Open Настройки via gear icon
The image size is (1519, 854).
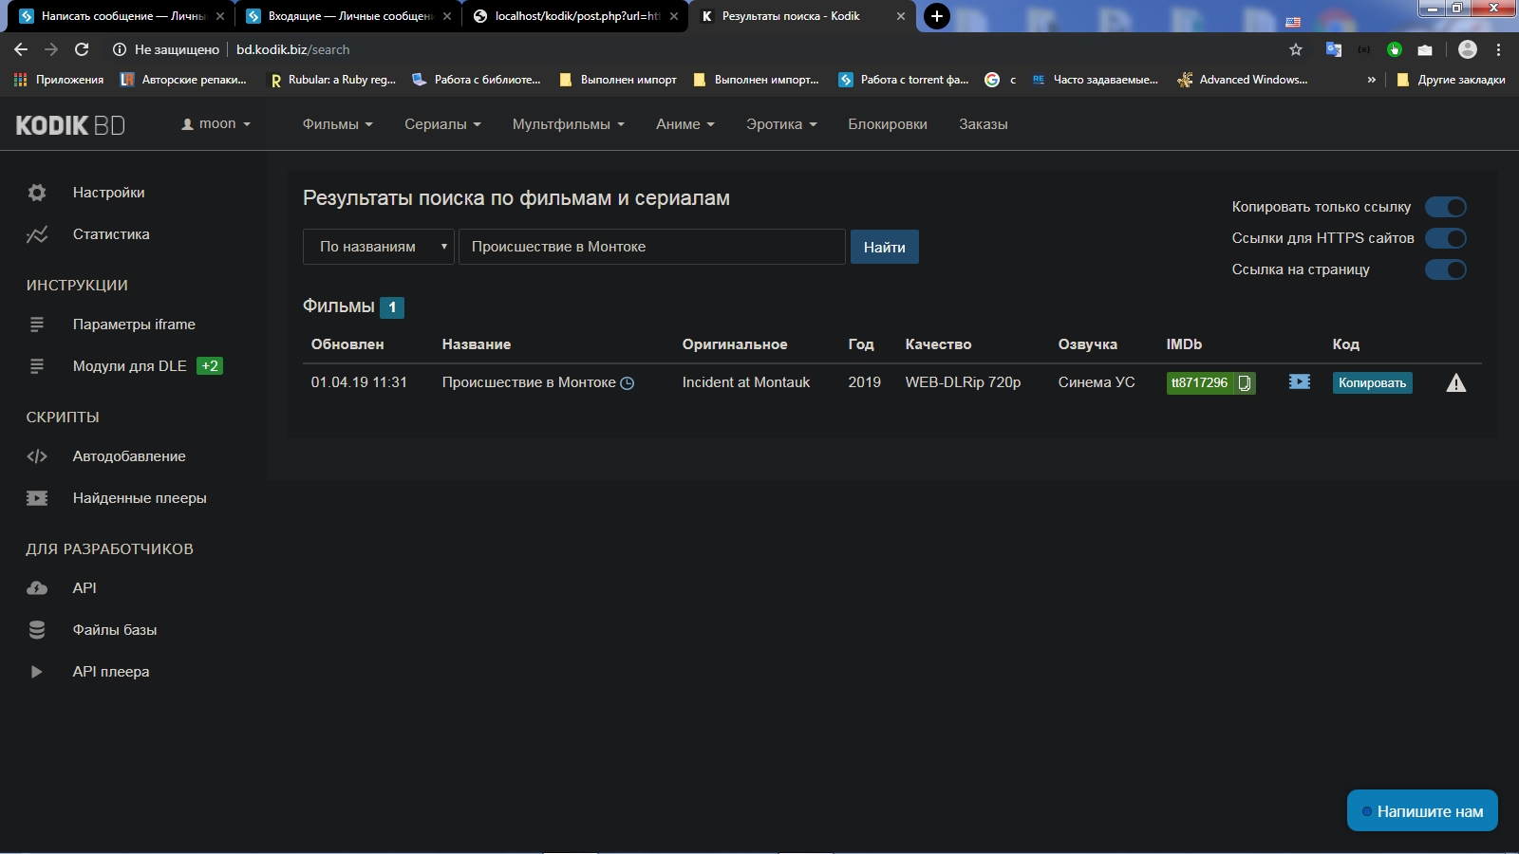pos(37,193)
